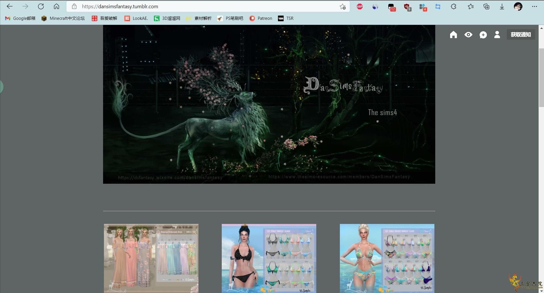Click the scrollbar down arrow
This screenshot has width=544, height=293.
541,290
